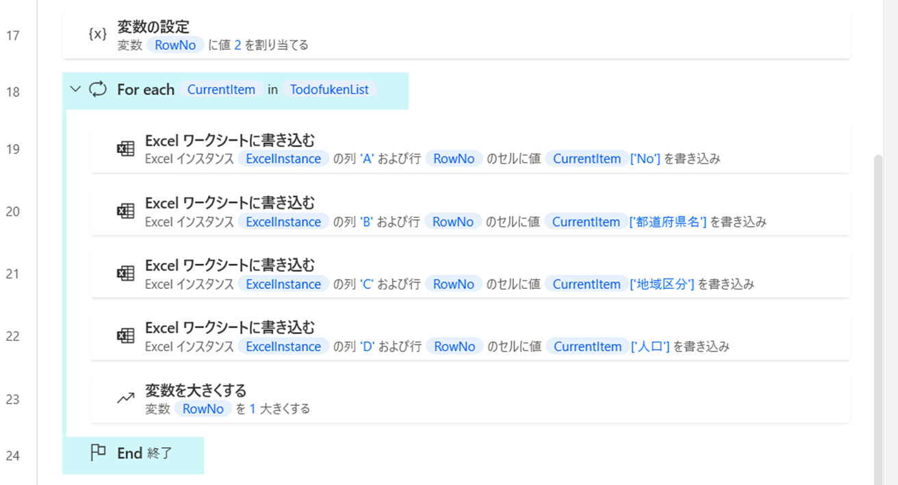Viewport: 898px width, 485px height.
Task: Click the variable set icon on step 17
Action: [98, 35]
